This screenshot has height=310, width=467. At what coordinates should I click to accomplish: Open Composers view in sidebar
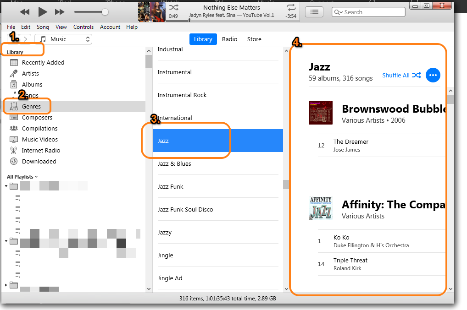coord(37,117)
